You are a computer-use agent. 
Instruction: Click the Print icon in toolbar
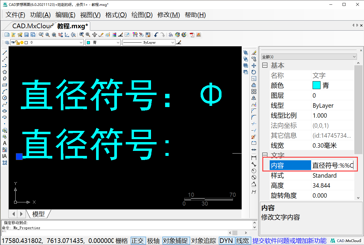point(171,35)
